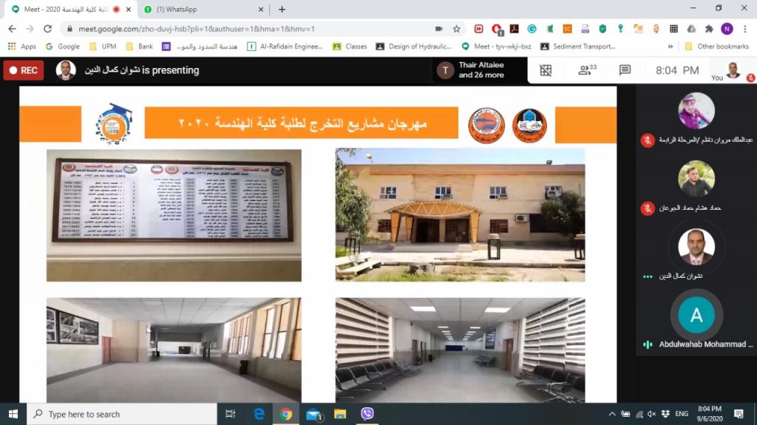The image size is (757, 425).
Task: Open the Chrome three-dot menu
Action: tap(744, 29)
